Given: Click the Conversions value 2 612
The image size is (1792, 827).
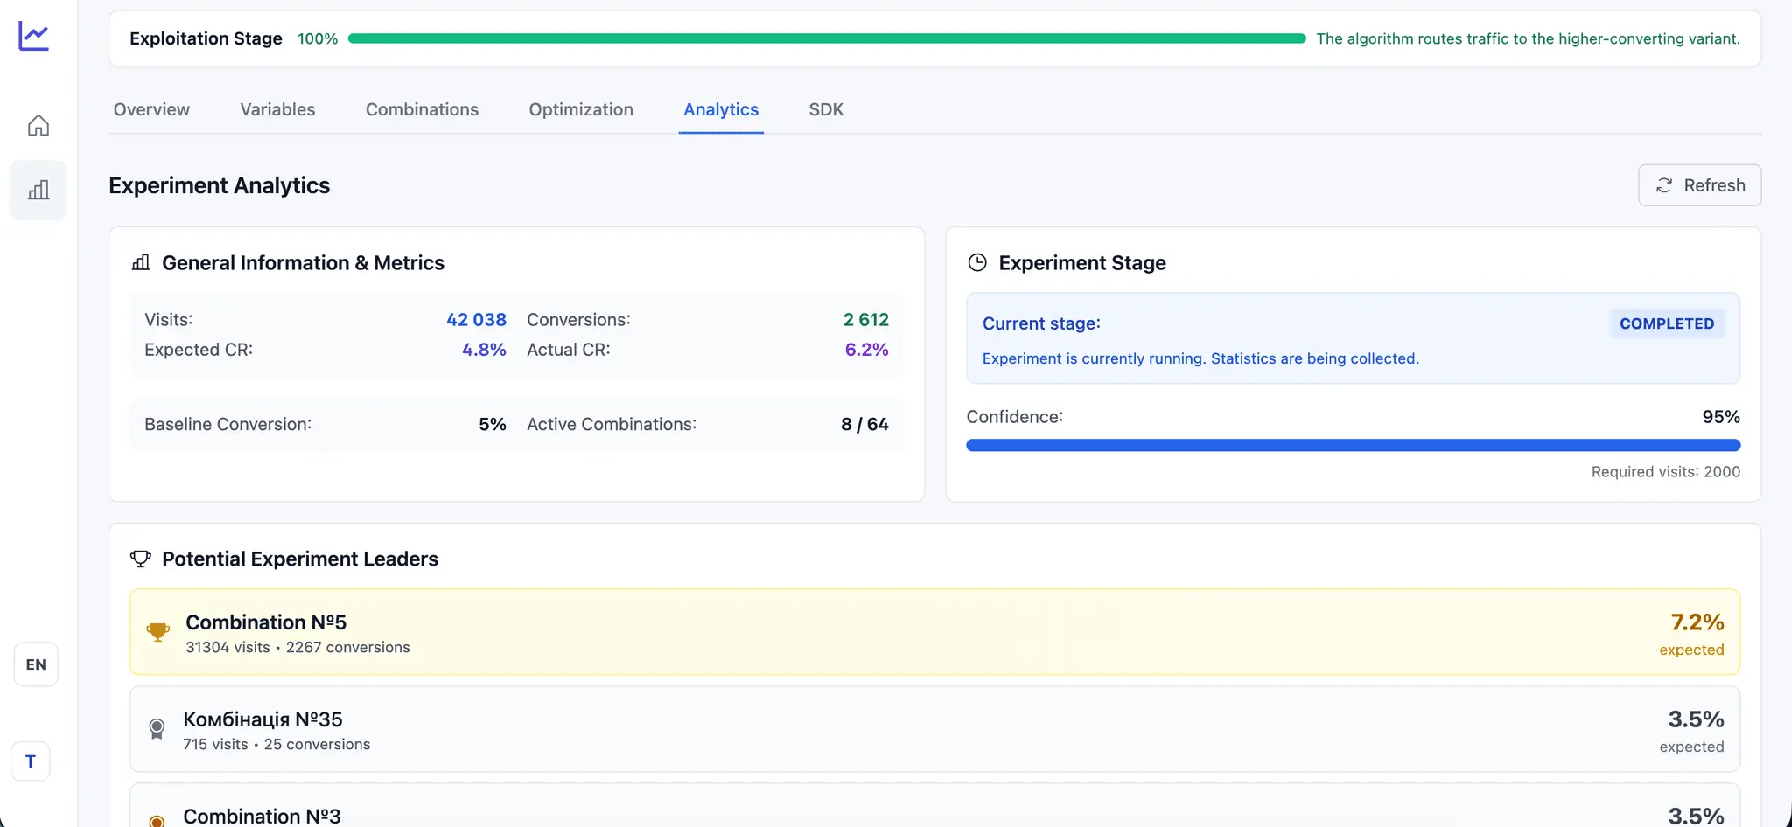Looking at the screenshot, I should (x=865, y=319).
